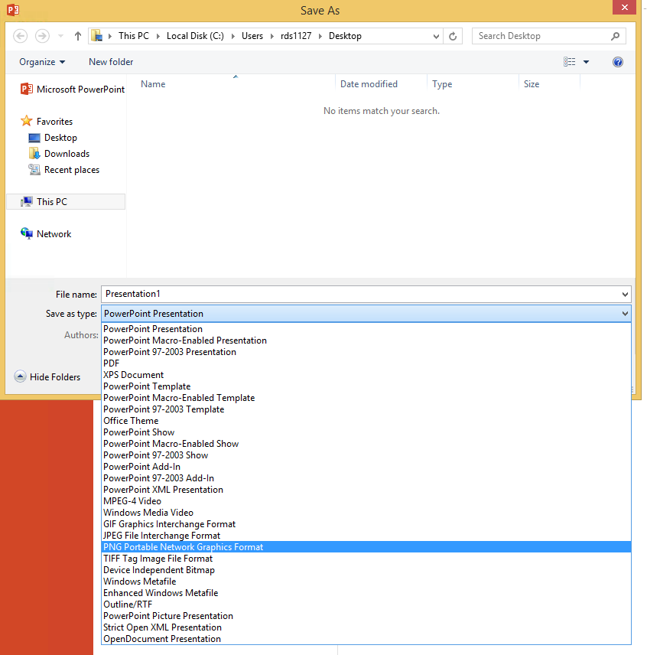Collapse folders with Hide Folders button
This screenshot has width=647, height=655.
tap(47, 376)
